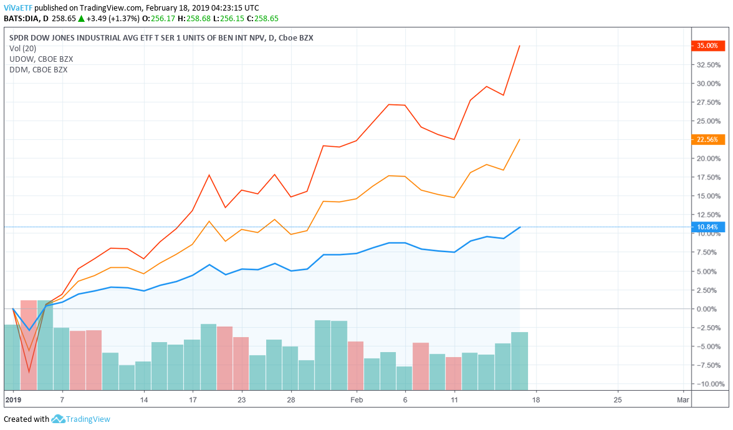The width and height of the screenshot is (733, 430).
Task: Click the '25.00%' tick on the price axis
Action: 709,121
